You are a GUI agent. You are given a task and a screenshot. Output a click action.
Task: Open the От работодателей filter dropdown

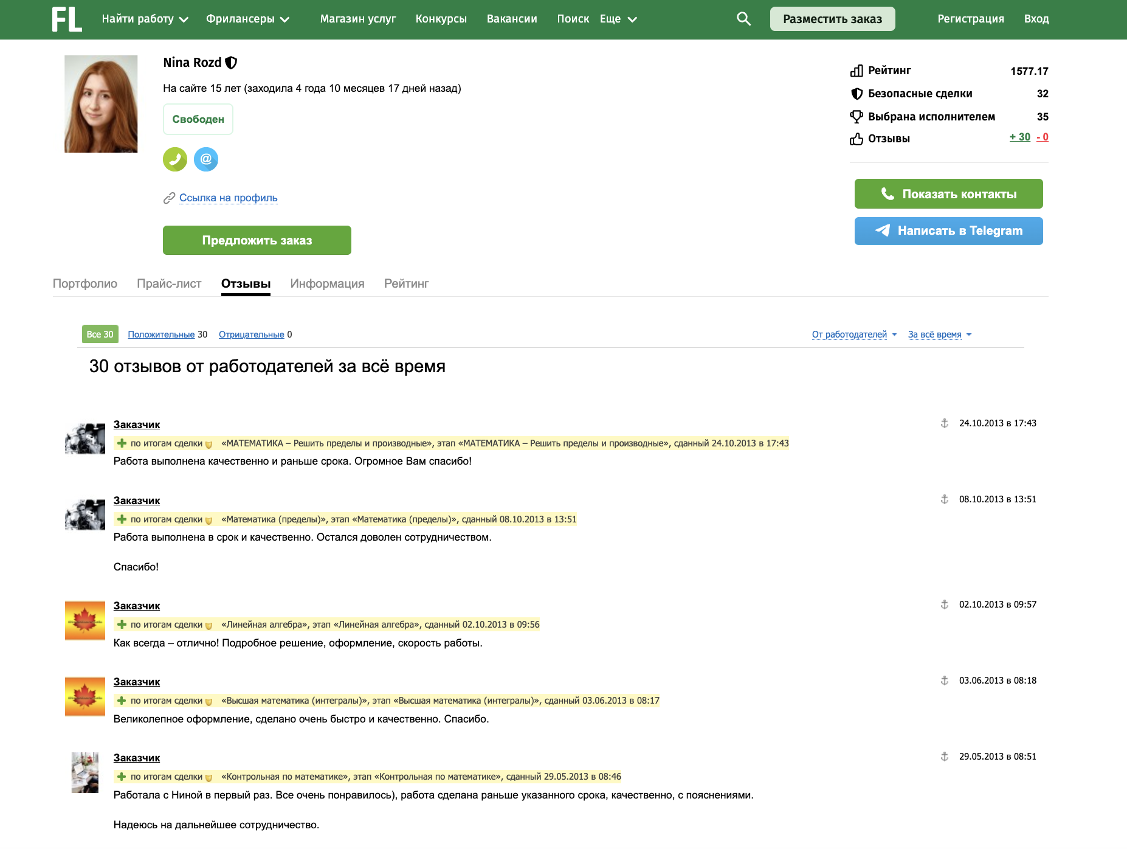pos(854,334)
